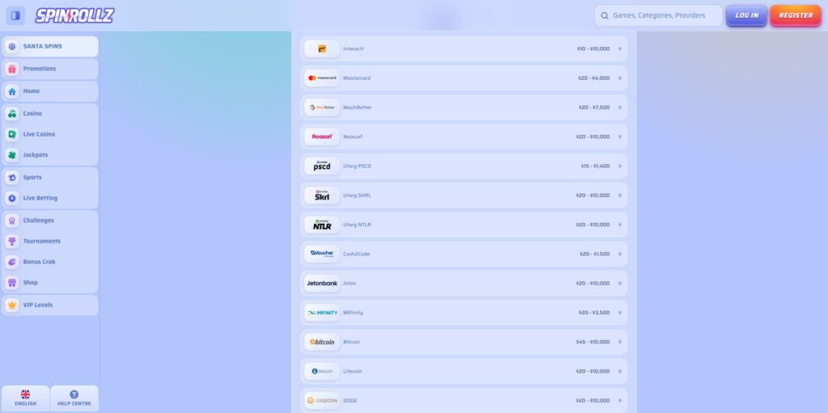Click the Neosurf logo
This screenshot has width=828, height=413.
322,137
